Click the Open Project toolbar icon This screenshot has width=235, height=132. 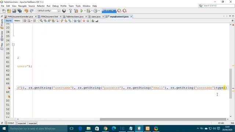[14, 11]
